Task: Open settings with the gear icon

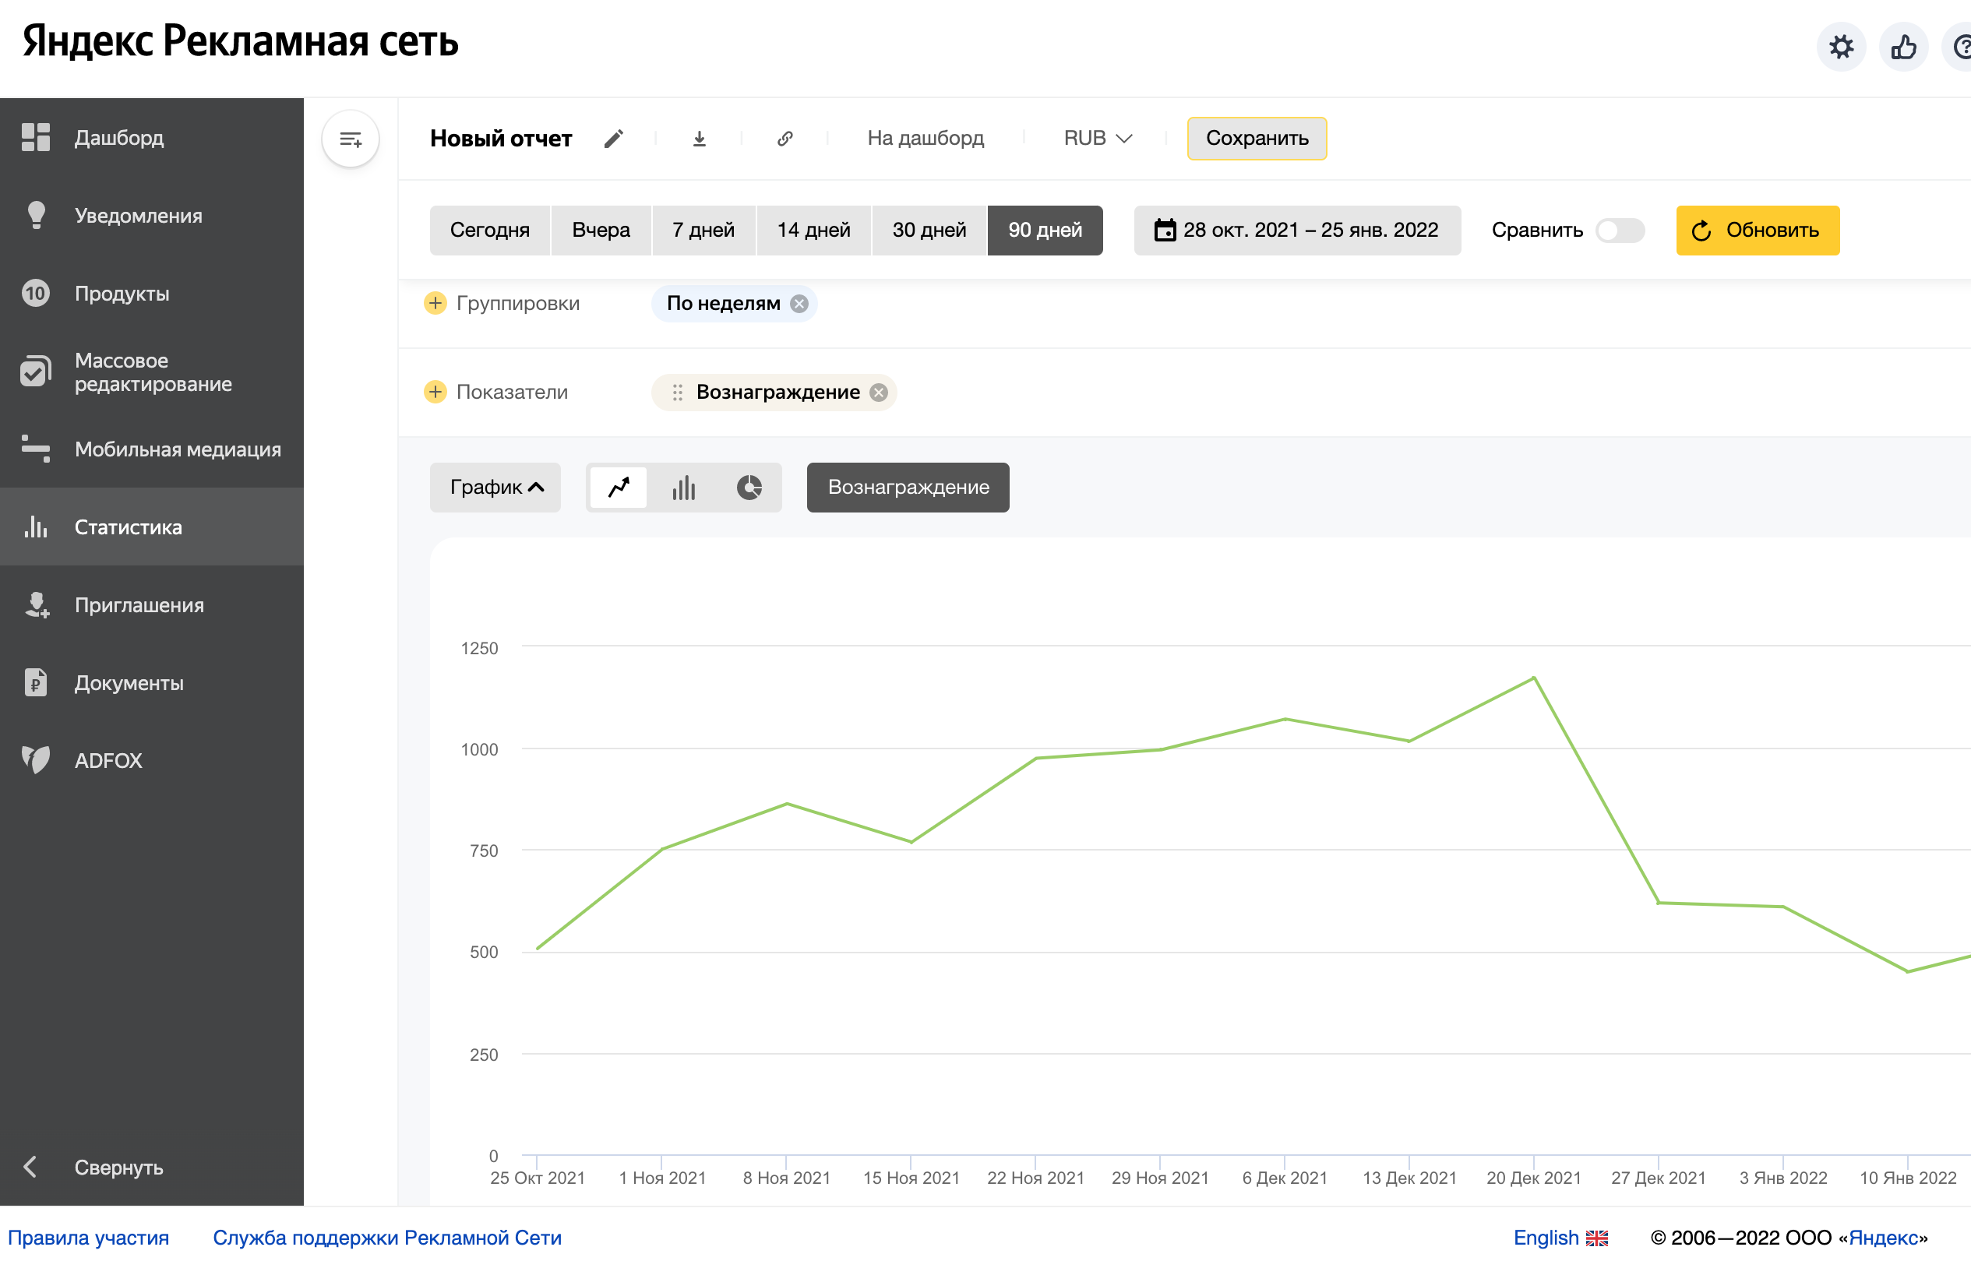Action: coord(1841,47)
